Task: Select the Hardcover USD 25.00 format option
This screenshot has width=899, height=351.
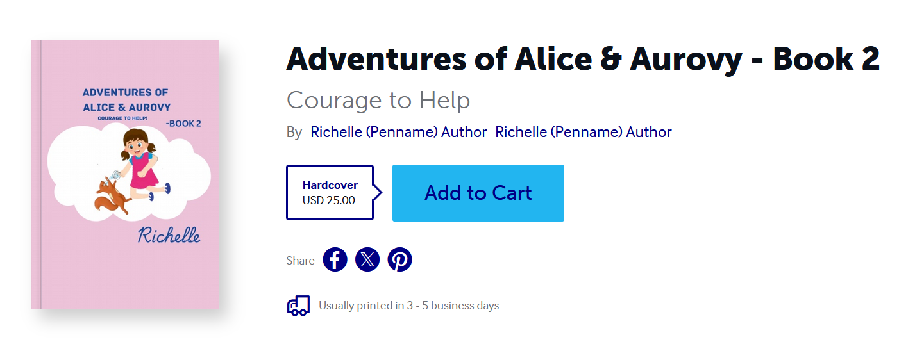Action: click(x=330, y=193)
